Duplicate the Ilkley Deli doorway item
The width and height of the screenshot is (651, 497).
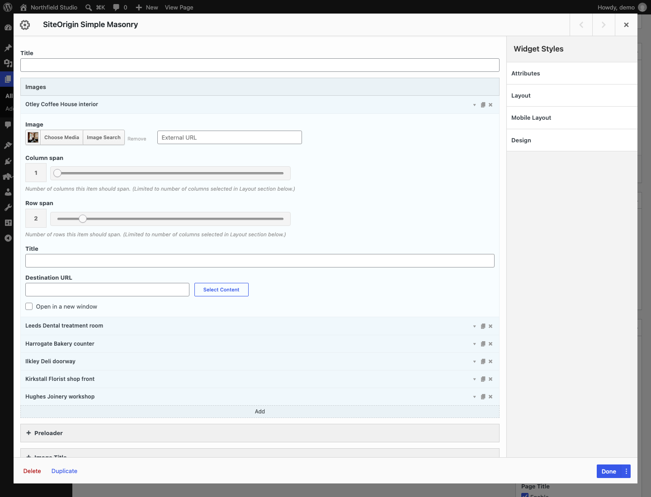(x=483, y=361)
